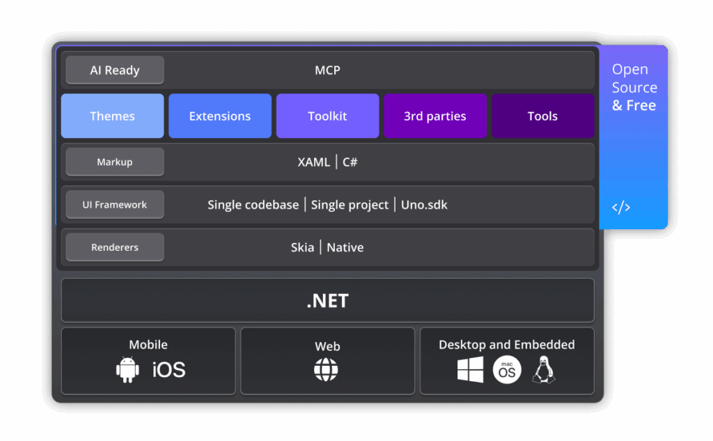
Task: Click the macOS circle icon
Action: pos(507,370)
